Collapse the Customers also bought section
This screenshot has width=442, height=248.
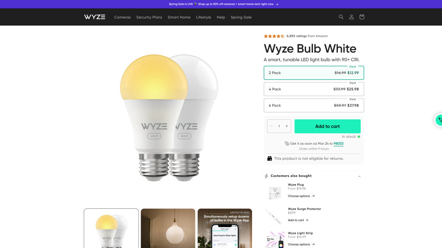click(x=360, y=176)
